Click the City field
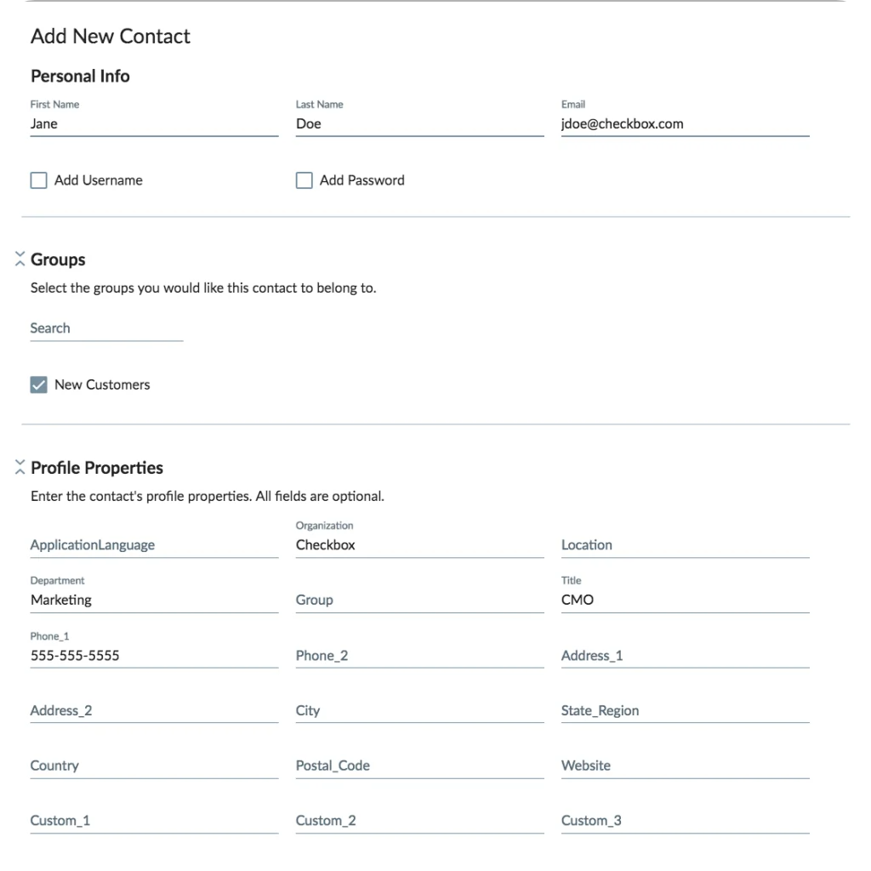The image size is (871, 871). [419, 710]
